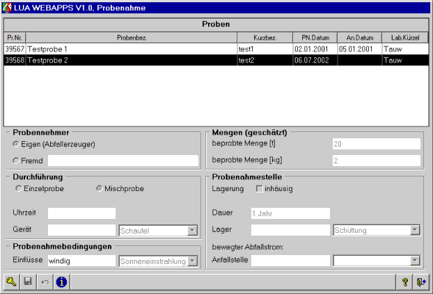Click the undo arrow icon
The image size is (433, 294).
[x=45, y=281]
